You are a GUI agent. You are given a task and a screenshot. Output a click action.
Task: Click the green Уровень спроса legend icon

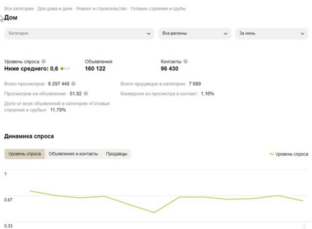click(271, 154)
